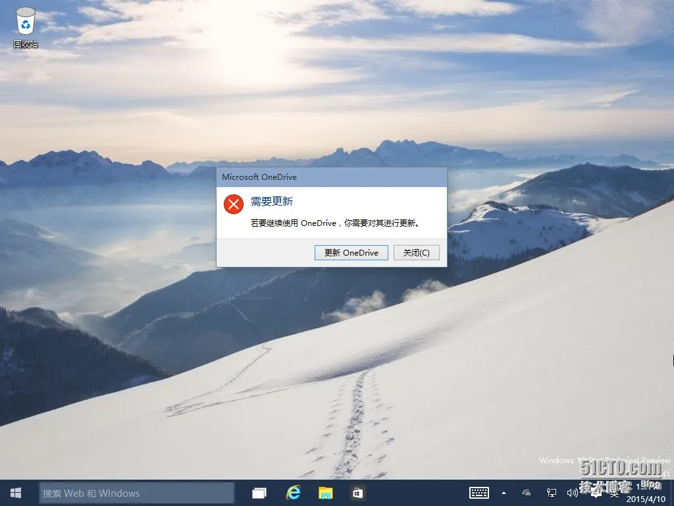
Task: Launch Internet Explorer from the taskbar
Action: 293,493
